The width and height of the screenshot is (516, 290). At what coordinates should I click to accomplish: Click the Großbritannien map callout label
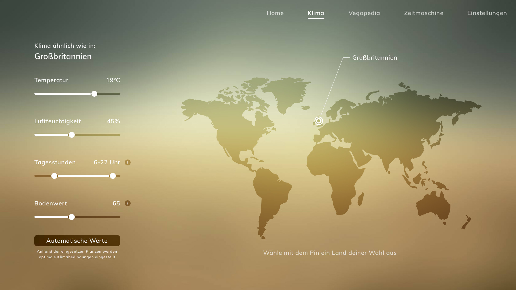coord(375,57)
